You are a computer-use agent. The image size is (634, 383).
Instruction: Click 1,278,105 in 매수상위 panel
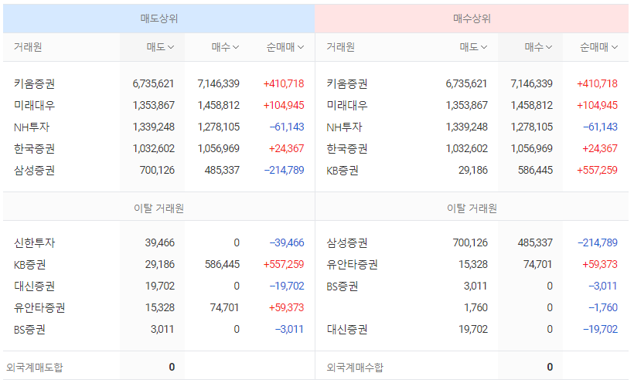click(532, 127)
